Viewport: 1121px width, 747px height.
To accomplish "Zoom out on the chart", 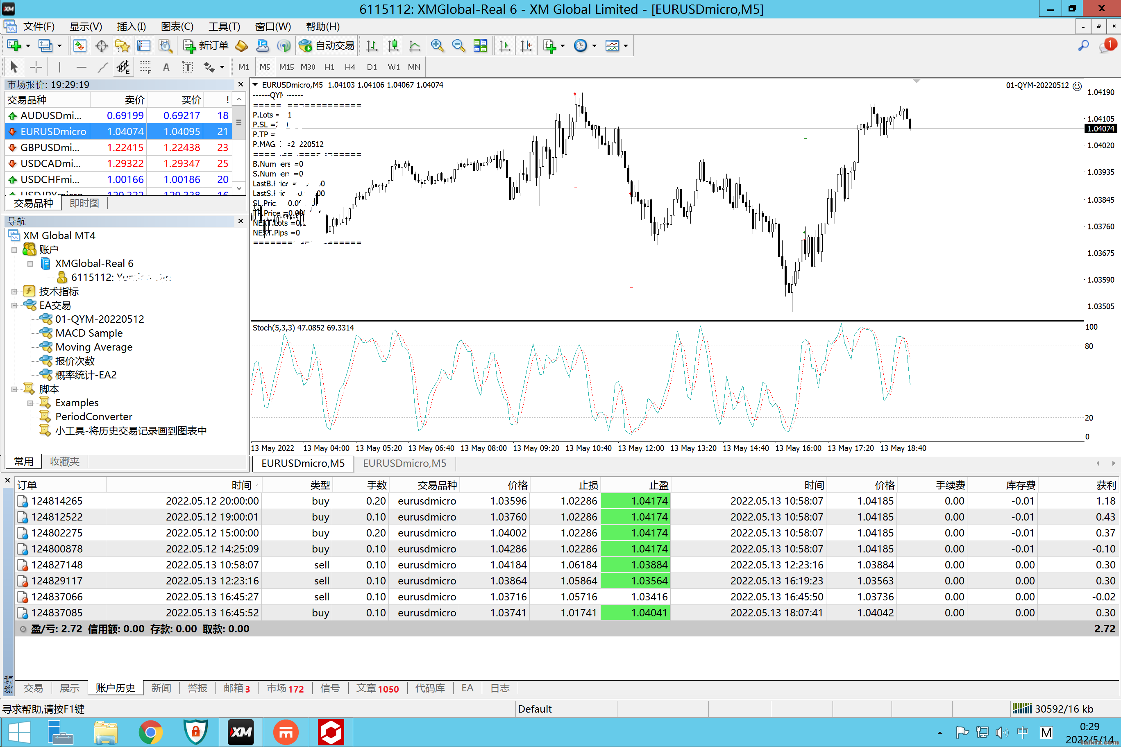I will pos(458,46).
